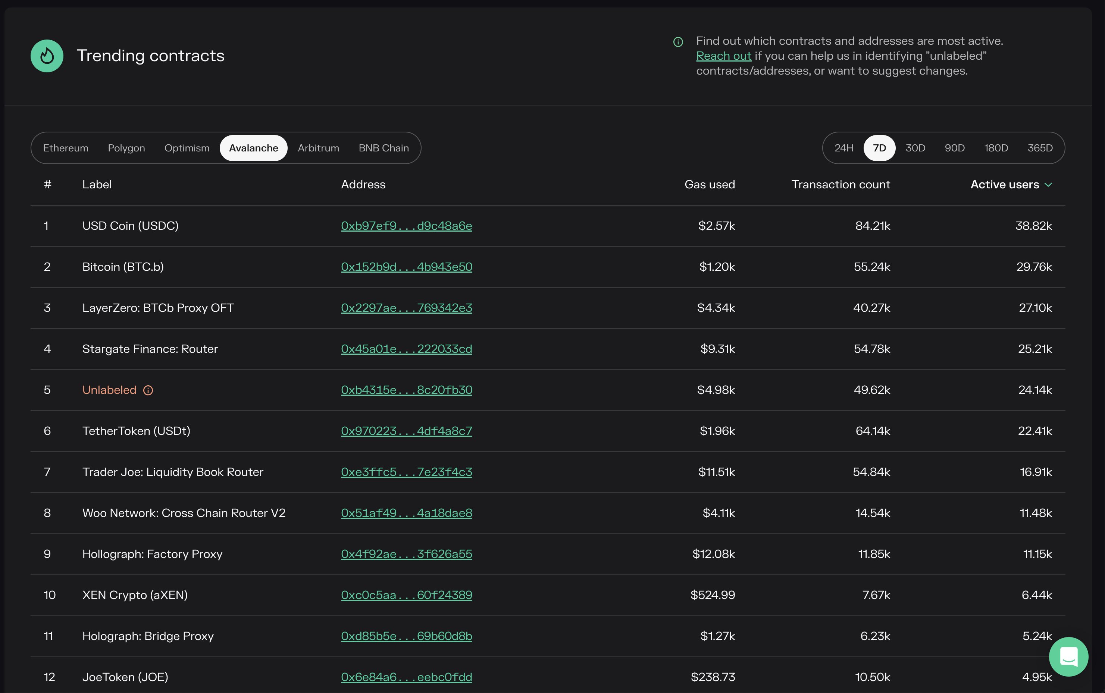This screenshot has height=693, width=1105.
Task: Select the 24H time range
Action: click(843, 148)
